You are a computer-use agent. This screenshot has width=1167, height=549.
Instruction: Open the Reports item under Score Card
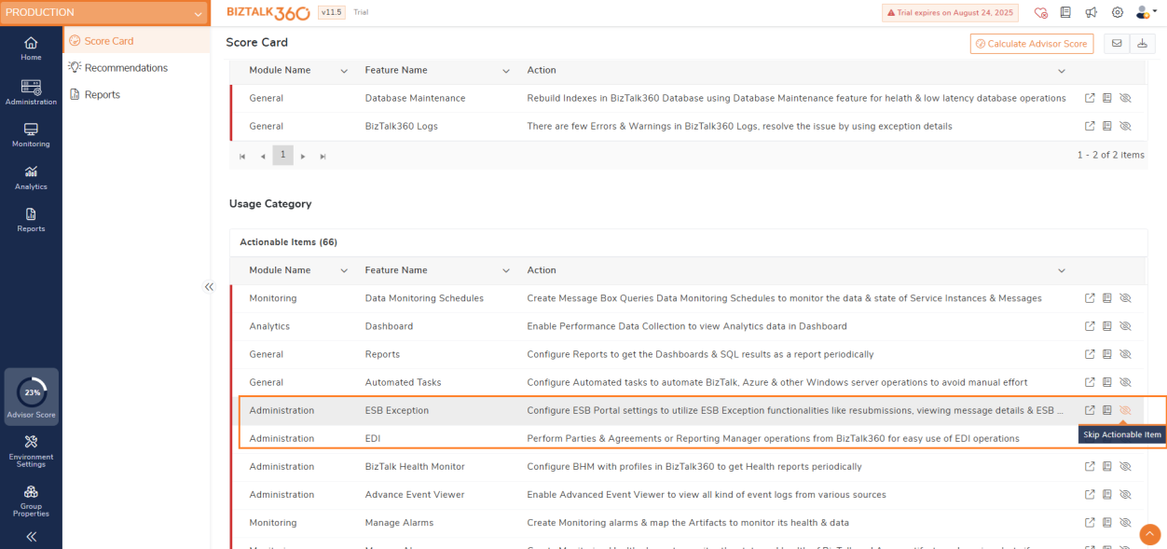102,95
